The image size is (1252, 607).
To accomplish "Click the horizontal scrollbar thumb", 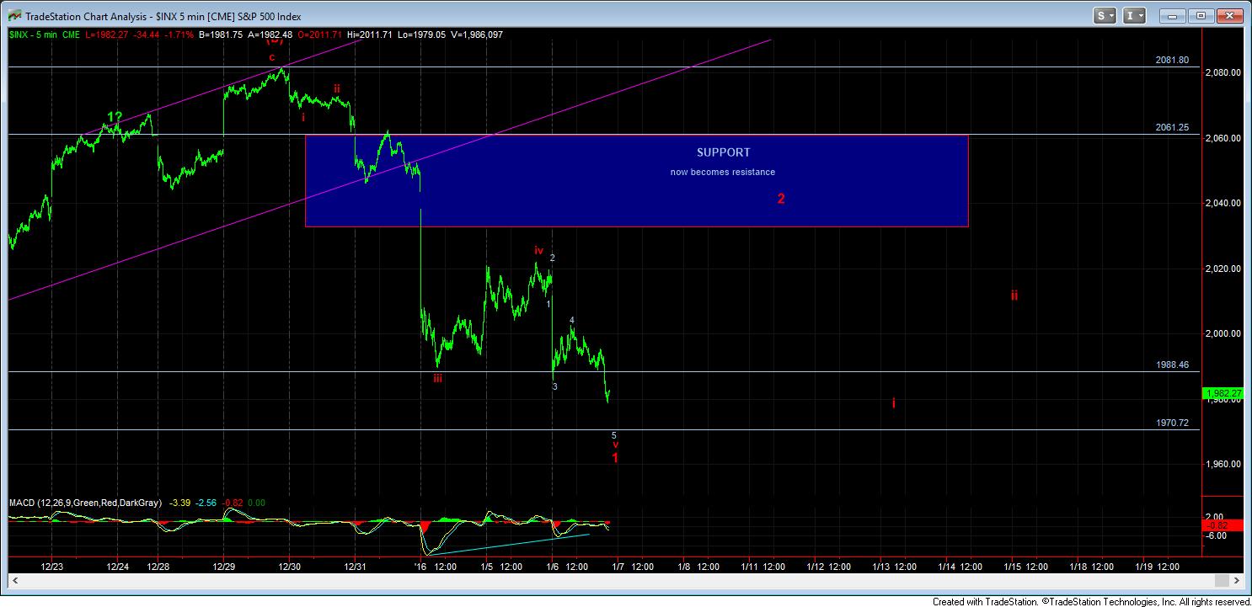I will pyautogui.click(x=1221, y=581).
